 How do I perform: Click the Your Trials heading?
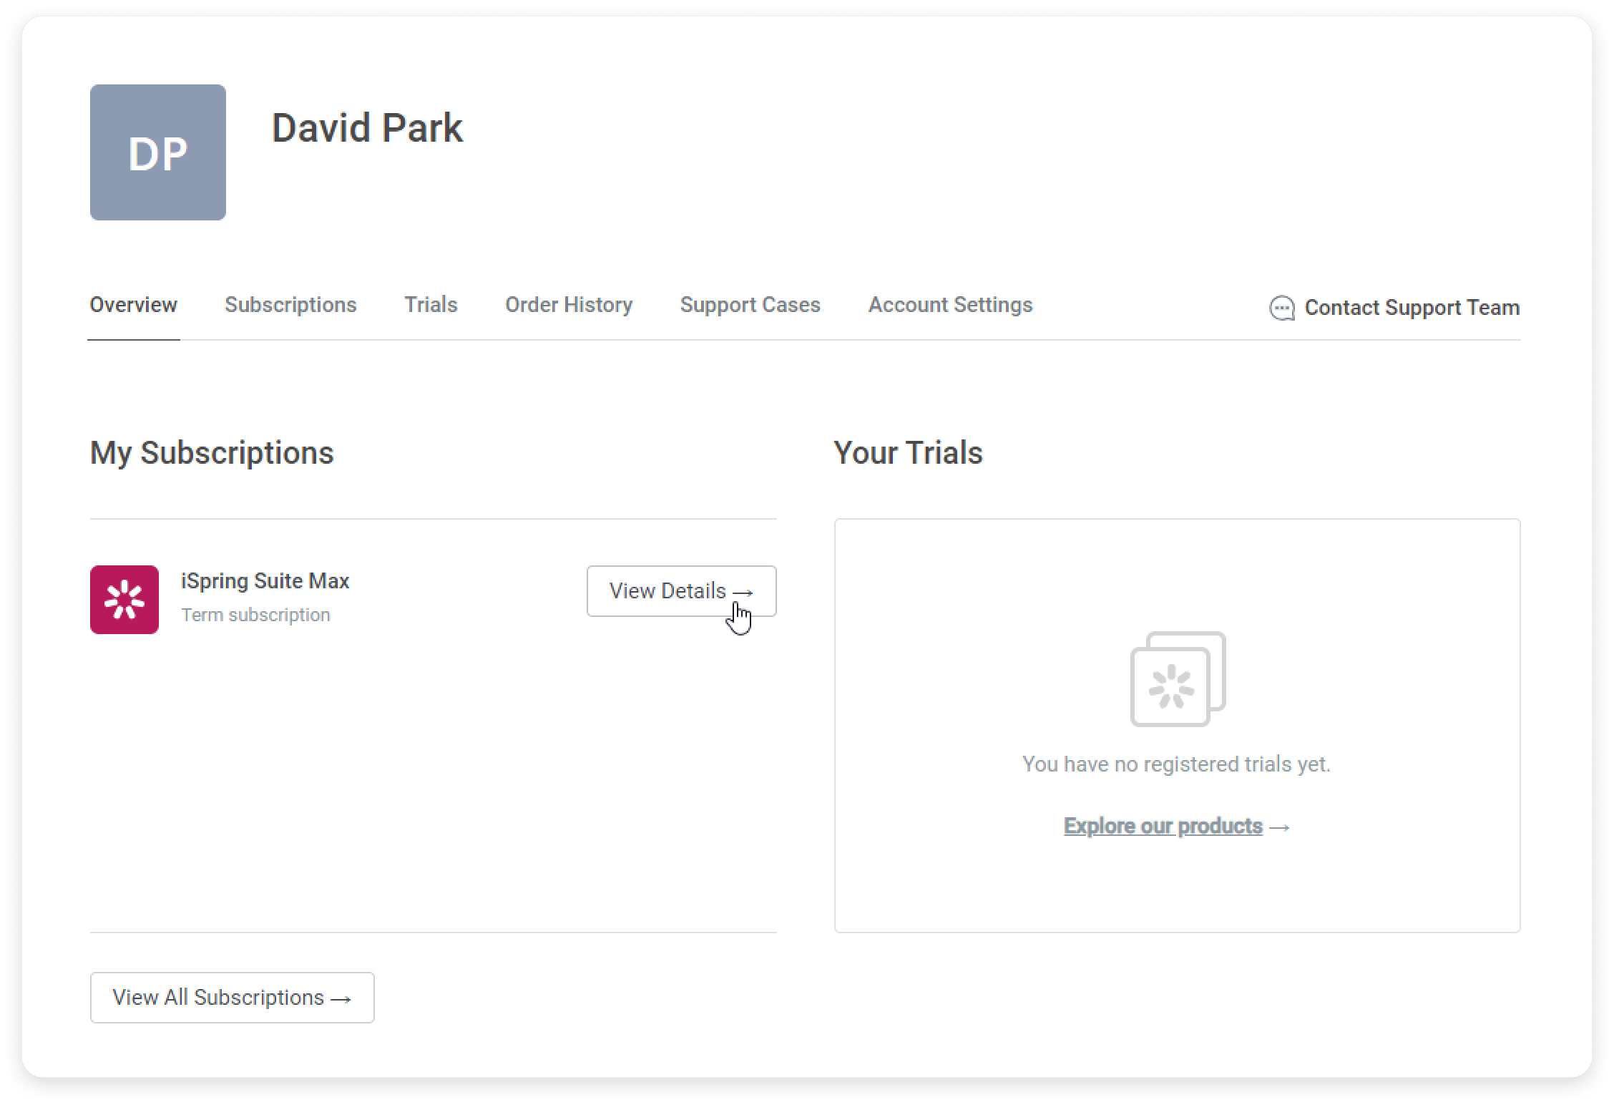(908, 453)
